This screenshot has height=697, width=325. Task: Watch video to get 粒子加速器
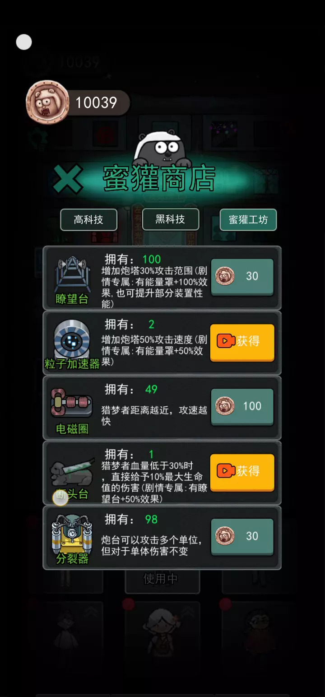242,342
